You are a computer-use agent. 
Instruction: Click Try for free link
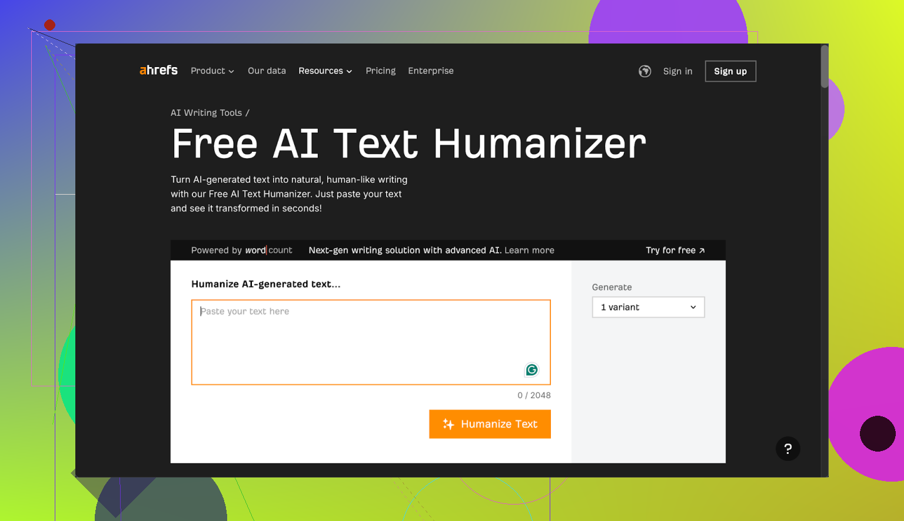[674, 251]
